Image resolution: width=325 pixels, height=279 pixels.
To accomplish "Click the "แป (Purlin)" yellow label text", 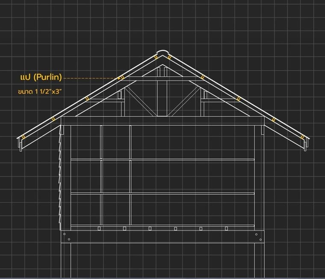I will coord(41,77).
